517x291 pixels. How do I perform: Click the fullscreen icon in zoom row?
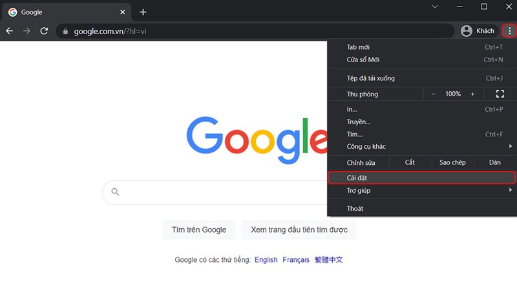pyautogui.click(x=500, y=94)
